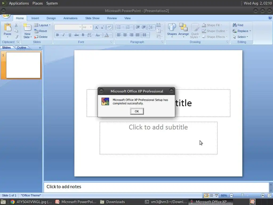The image size is (273, 205).
Task: Click the Copy icon in Clipboard group
Action: point(16,31)
